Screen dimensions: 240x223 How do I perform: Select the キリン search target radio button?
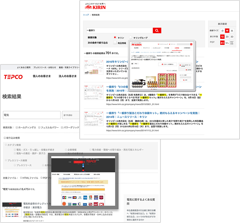pos(115,38)
